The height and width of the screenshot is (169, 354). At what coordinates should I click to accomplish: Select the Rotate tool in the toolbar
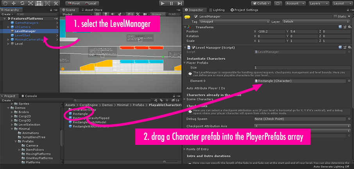(23, 3)
